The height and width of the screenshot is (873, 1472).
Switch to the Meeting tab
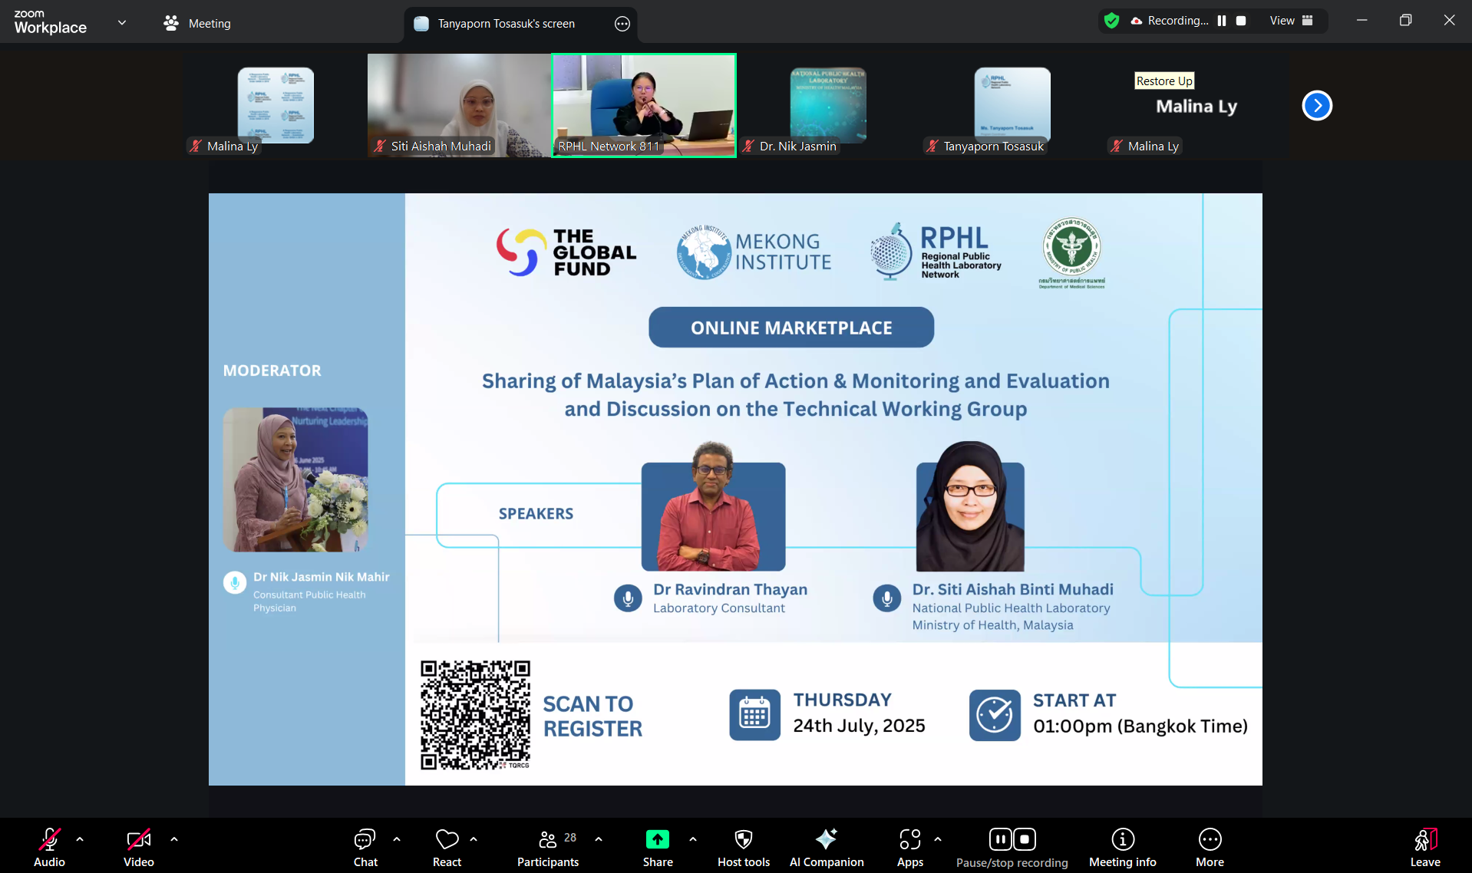pyautogui.click(x=198, y=24)
